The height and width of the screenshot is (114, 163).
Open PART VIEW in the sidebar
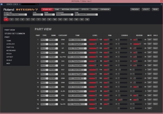coord(10,30)
